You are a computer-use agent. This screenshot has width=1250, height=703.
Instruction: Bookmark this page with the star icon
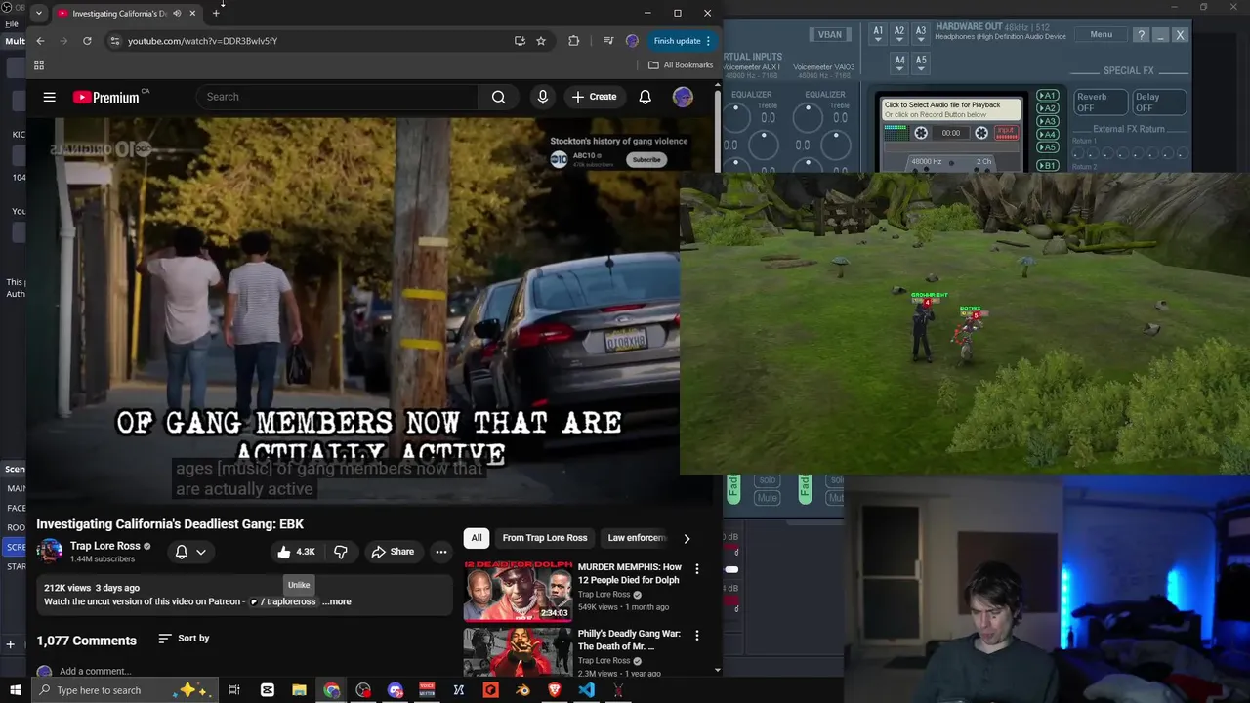point(541,41)
